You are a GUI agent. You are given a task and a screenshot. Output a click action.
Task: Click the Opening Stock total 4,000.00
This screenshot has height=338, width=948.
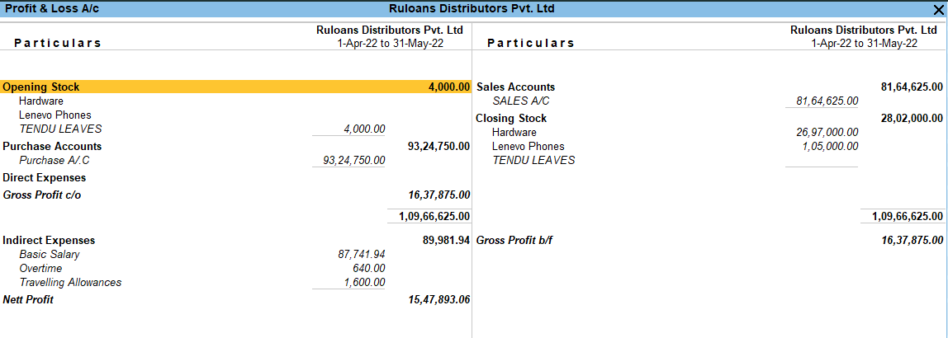coord(449,87)
